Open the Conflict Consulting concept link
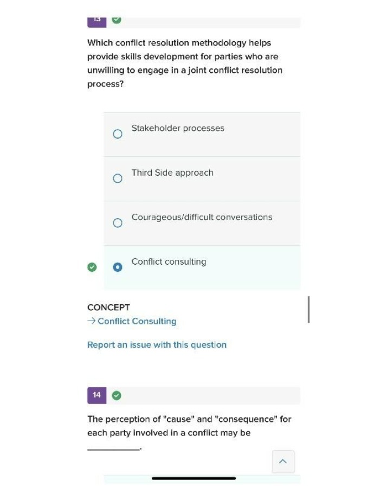The image size is (387, 498). pyautogui.click(x=137, y=321)
